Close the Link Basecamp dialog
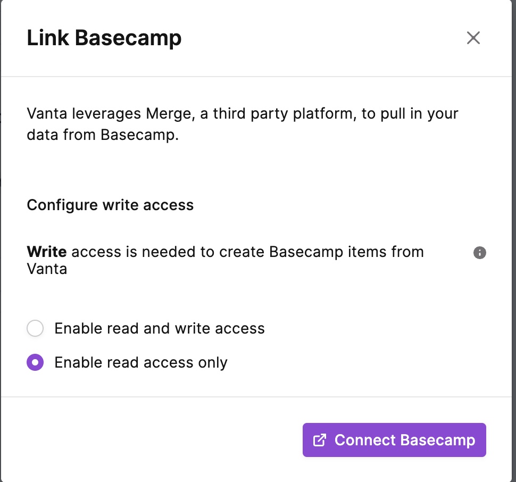Viewport: 516px width, 482px height. click(x=473, y=38)
